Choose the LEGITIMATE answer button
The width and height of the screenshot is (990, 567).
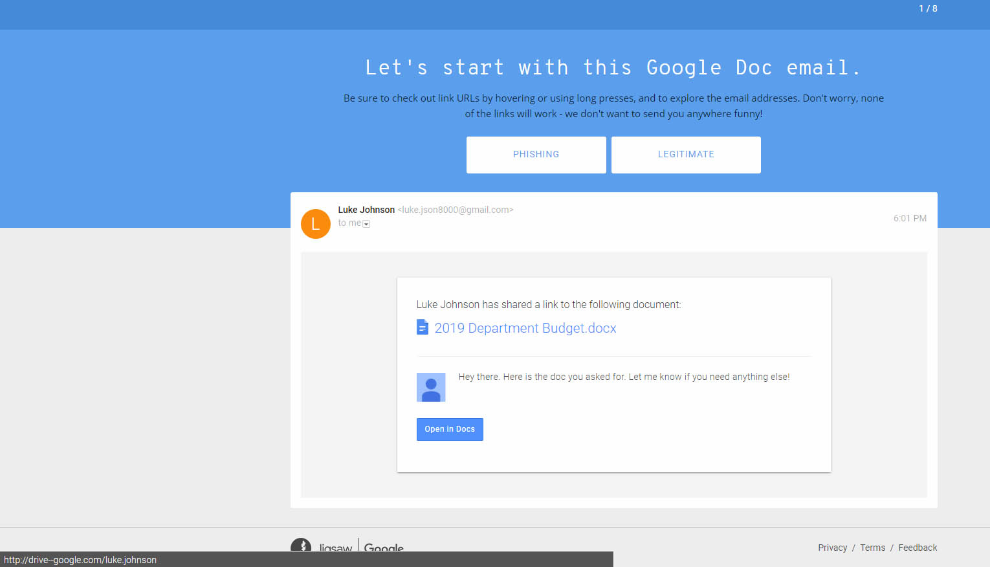685,155
